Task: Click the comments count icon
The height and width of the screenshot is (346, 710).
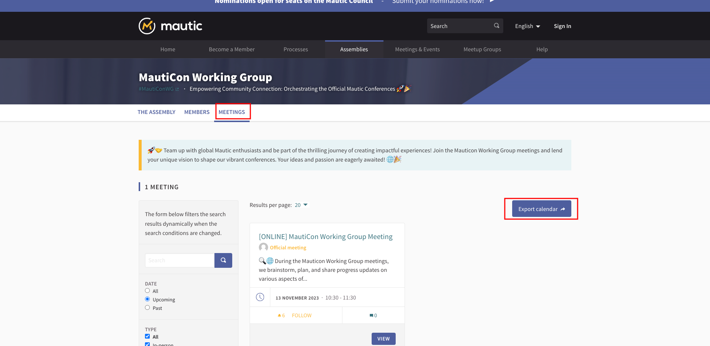Action: point(371,315)
